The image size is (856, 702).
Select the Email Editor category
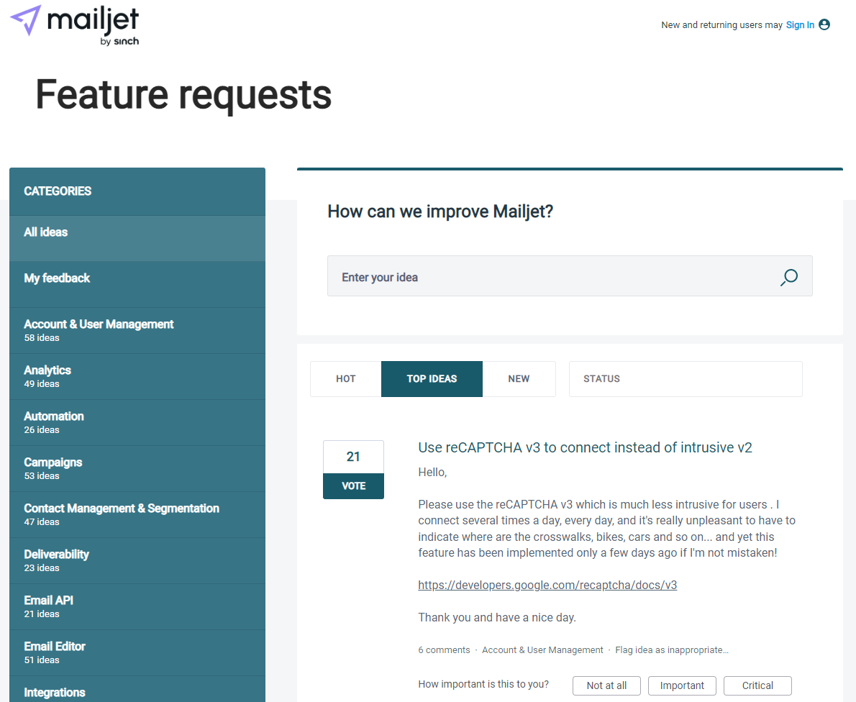[x=137, y=653]
